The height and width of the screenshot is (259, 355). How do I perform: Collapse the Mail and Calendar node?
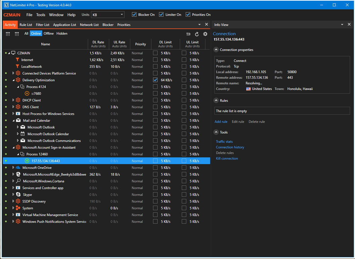click(13, 121)
